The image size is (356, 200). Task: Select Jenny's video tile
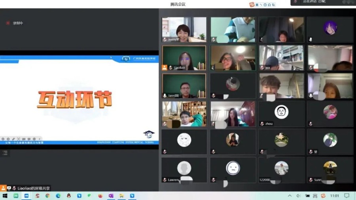[184, 30]
